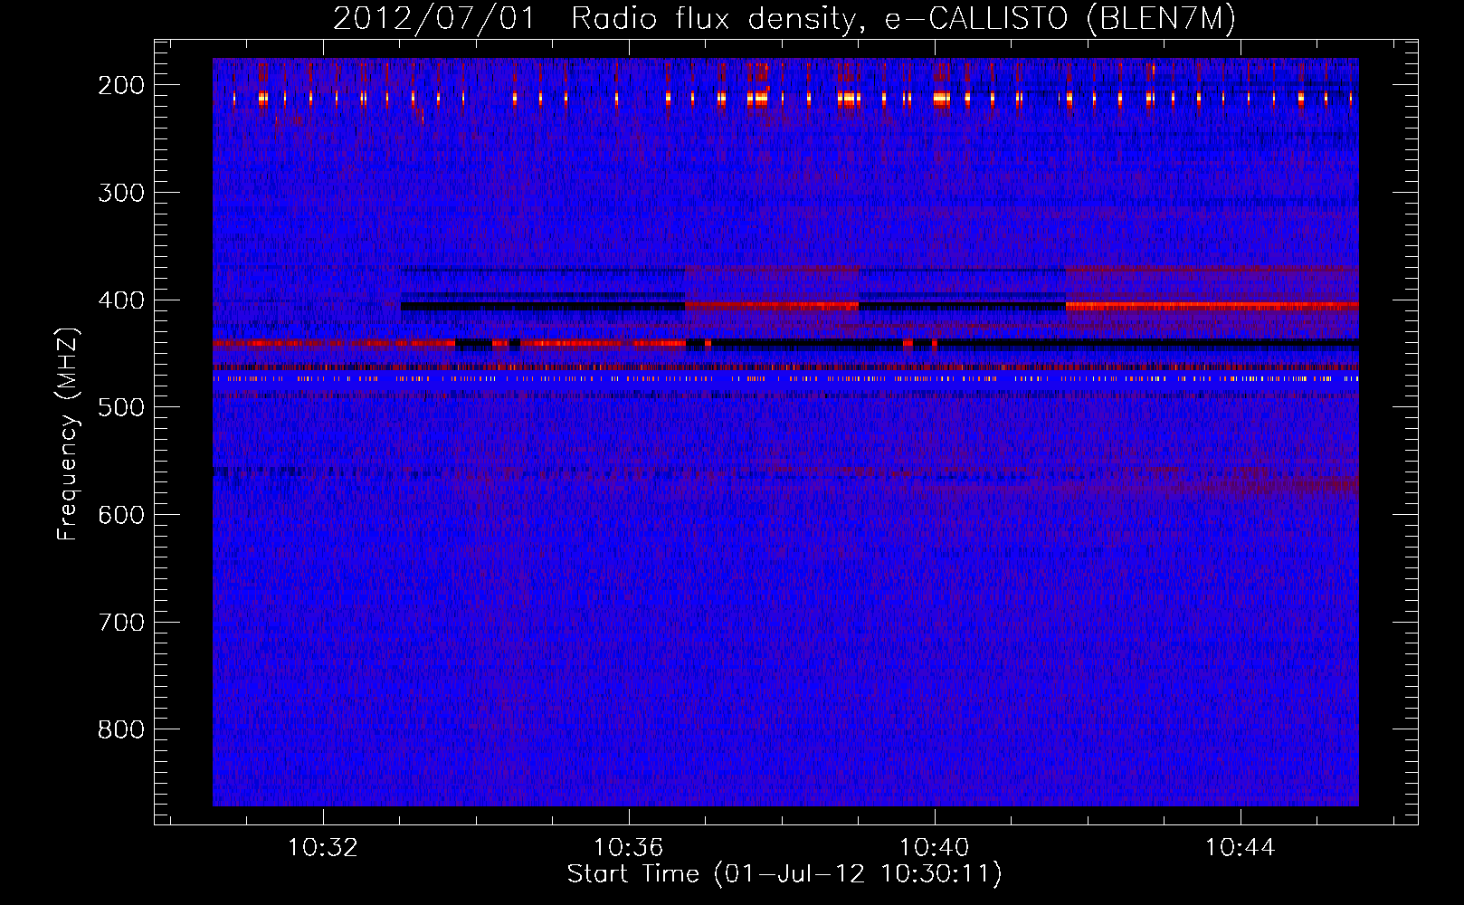Click the 200 frequency tick label
This screenshot has width=1464, height=905.
[x=121, y=85]
